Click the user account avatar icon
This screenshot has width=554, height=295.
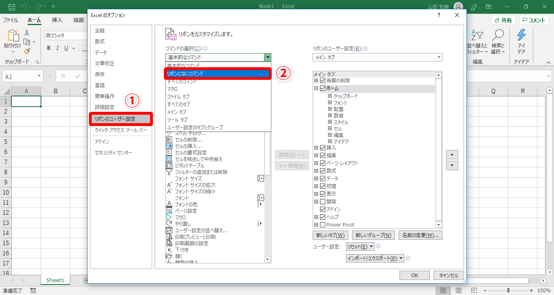point(458,6)
